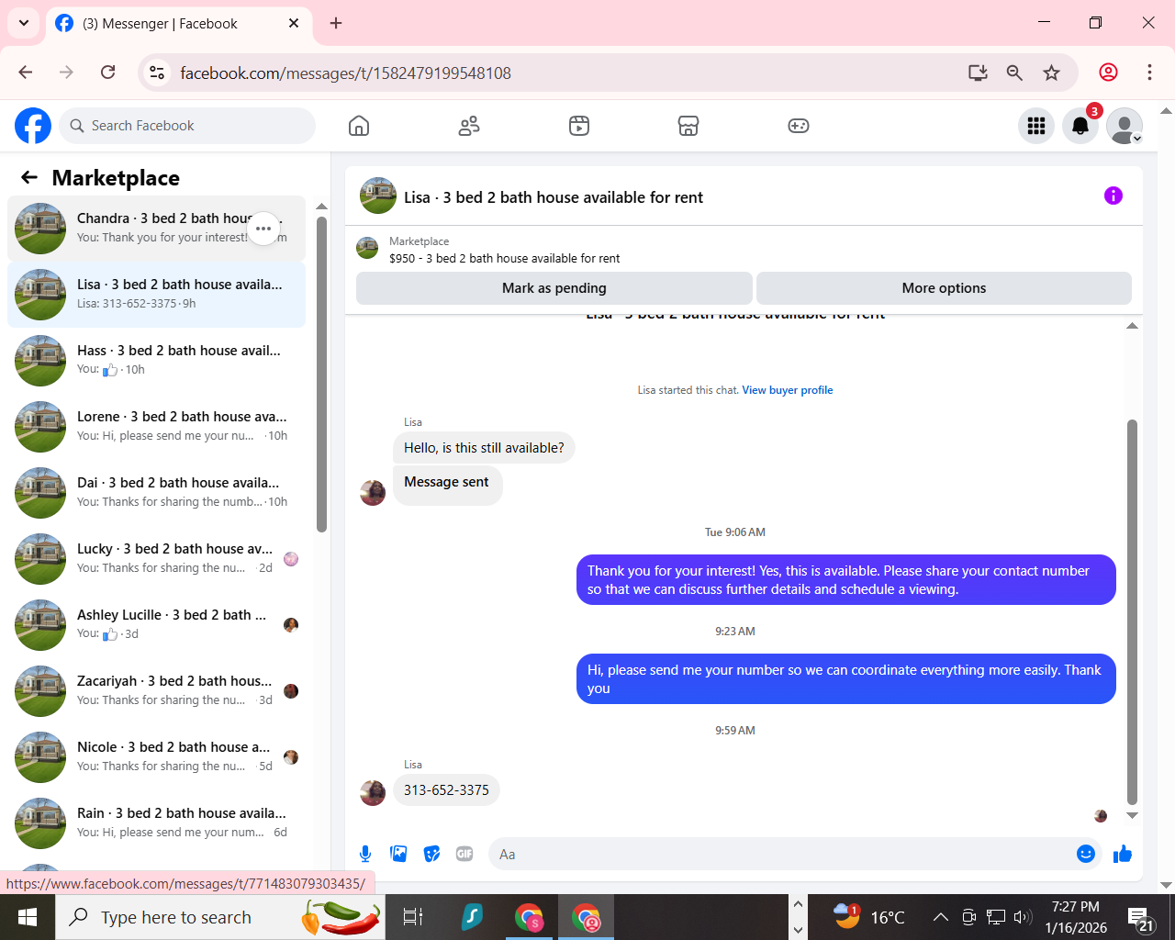This screenshot has height=940, width=1175.
Task: Open the Chrome three-dot menu
Action: (1149, 73)
